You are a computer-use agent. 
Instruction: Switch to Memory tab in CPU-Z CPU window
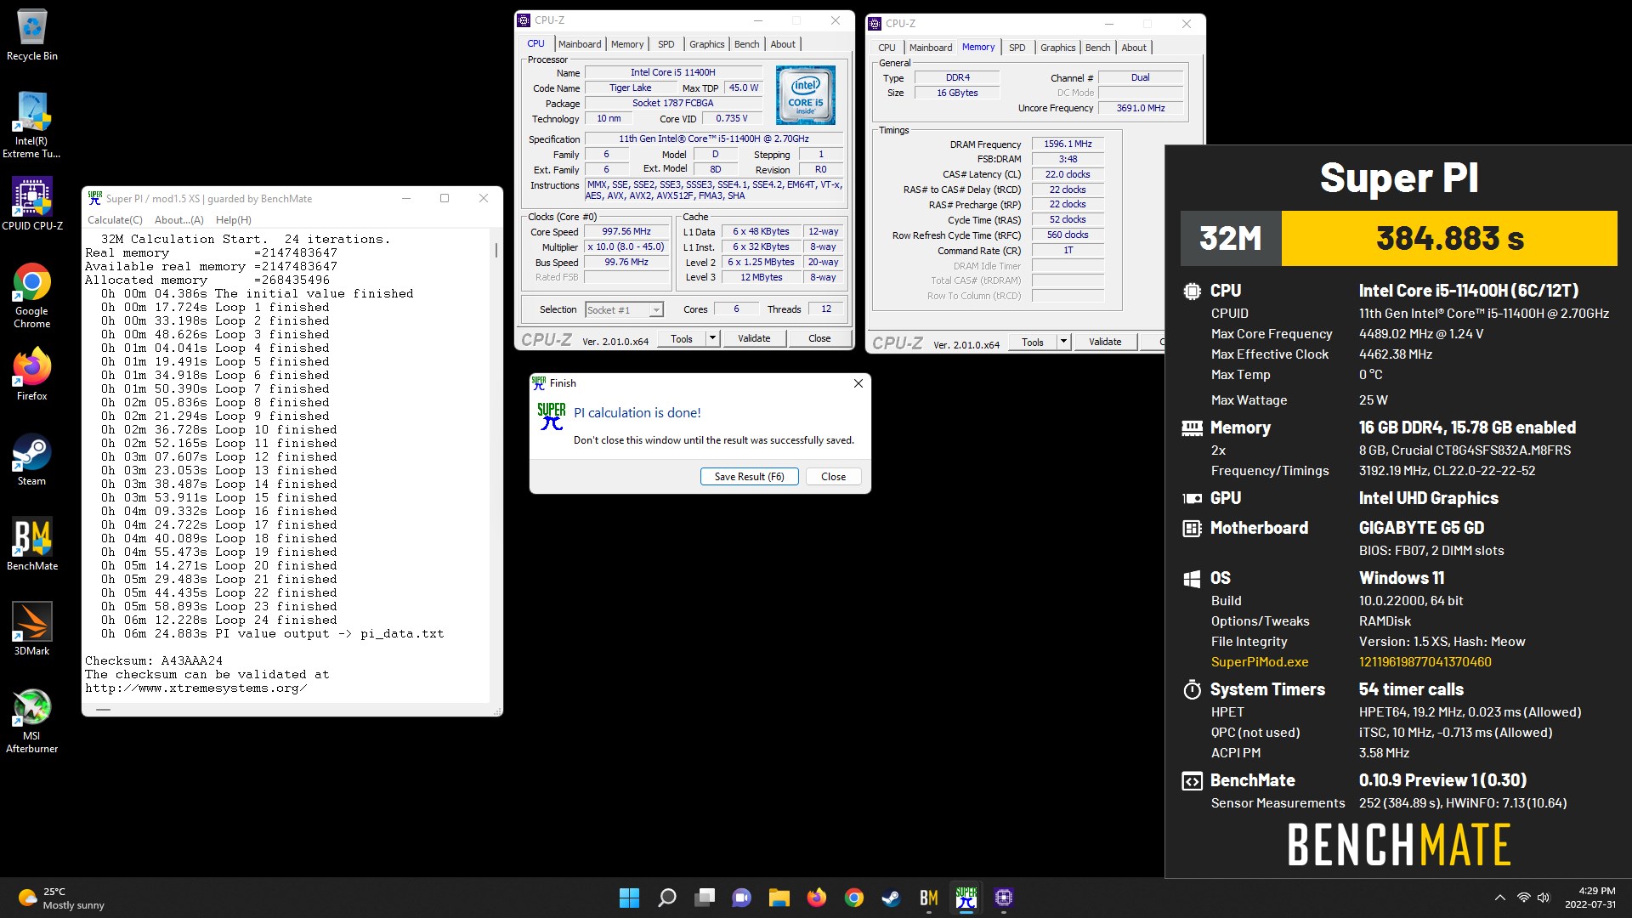tap(627, 44)
